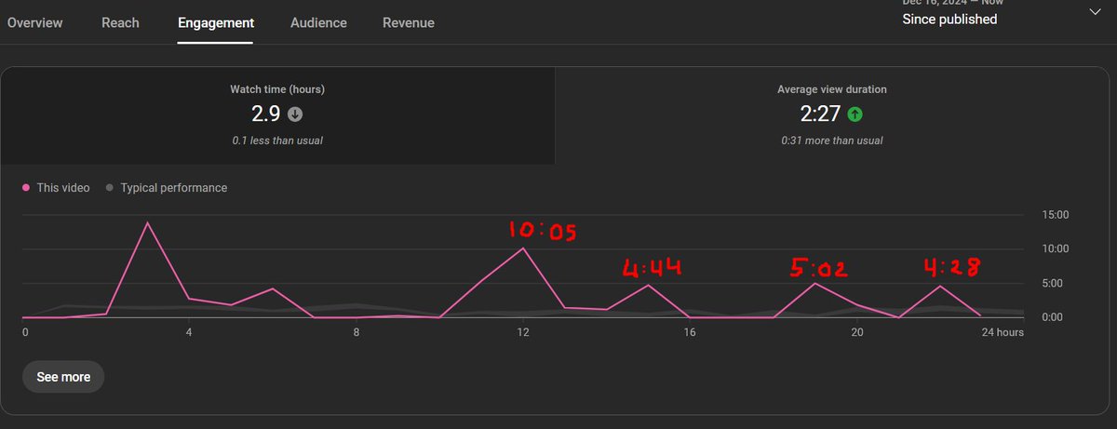Click x-axis label 20
Viewport: 1117px width, 429px height.
click(856, 332)
